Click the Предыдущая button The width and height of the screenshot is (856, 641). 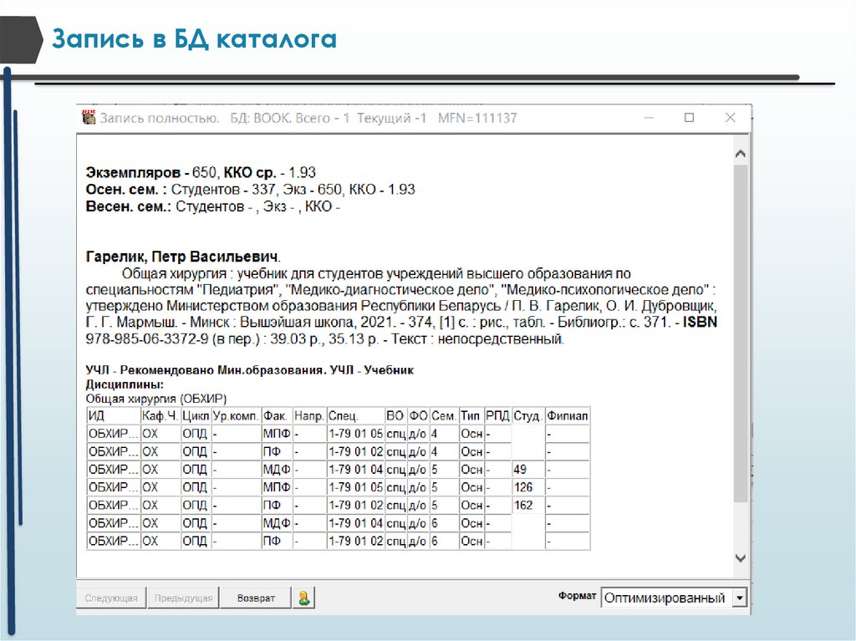pyautogui.click(x=186, y=598)
